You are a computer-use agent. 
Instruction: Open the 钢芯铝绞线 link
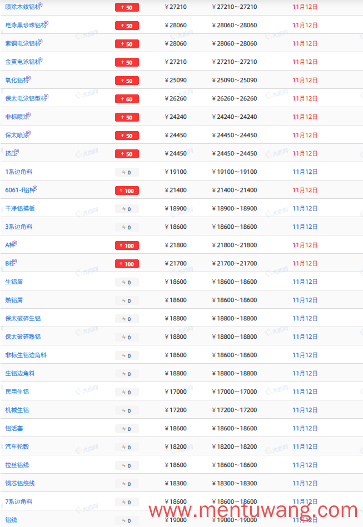(x=20, y=483)
